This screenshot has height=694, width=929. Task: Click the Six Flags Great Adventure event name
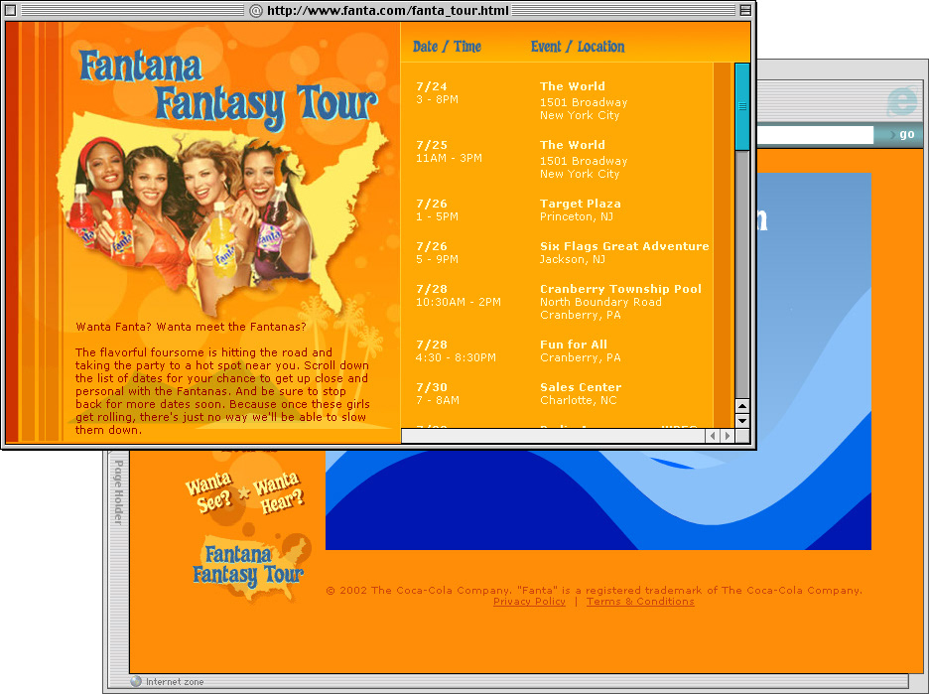(624, 246)
